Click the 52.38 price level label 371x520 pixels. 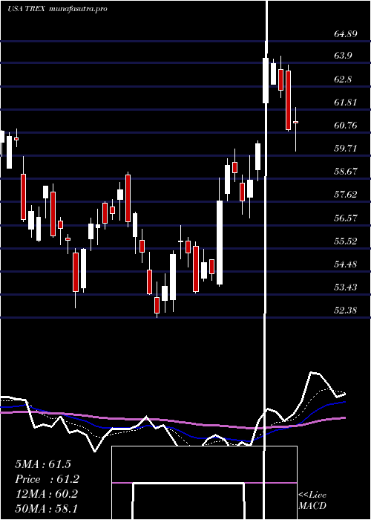click(346, 311)
